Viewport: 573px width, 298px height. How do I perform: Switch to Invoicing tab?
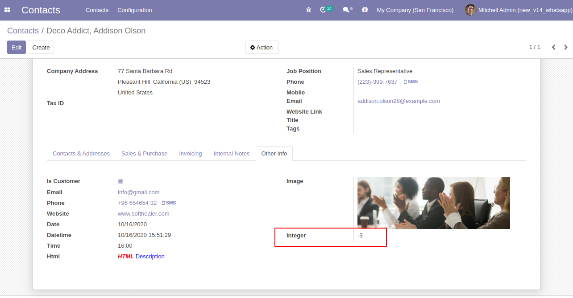tap(191, 153)
